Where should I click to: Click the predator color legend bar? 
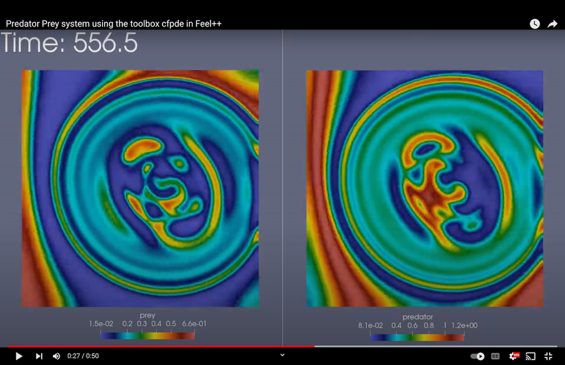click(x=417, y=337)
